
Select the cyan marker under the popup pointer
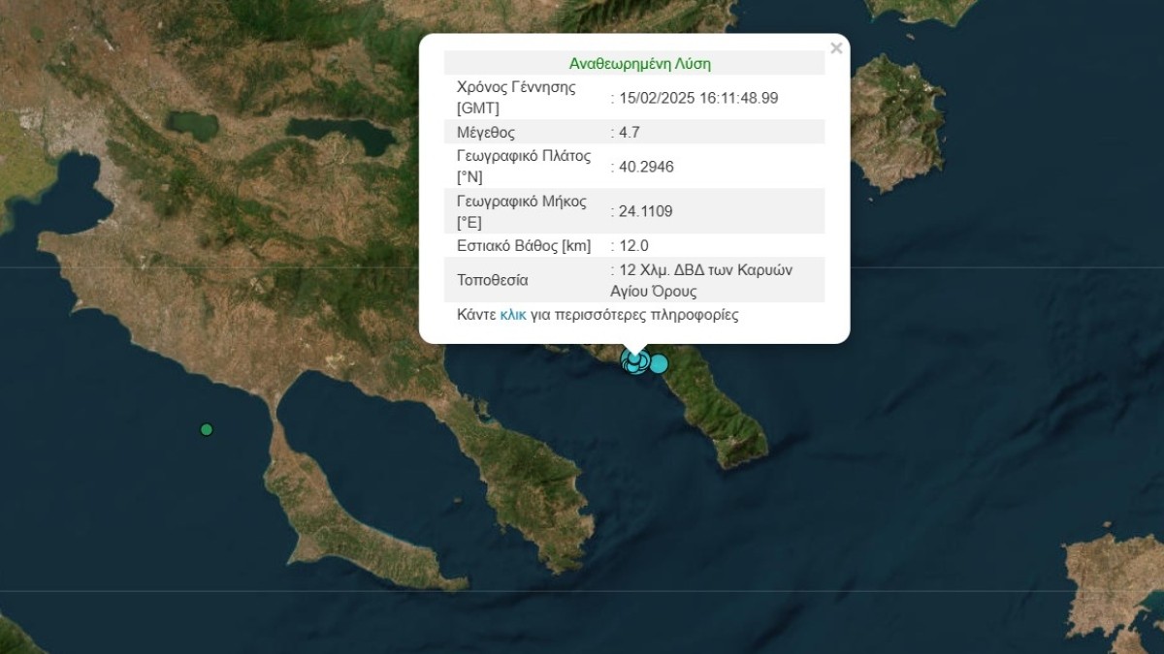pos(634,361)
